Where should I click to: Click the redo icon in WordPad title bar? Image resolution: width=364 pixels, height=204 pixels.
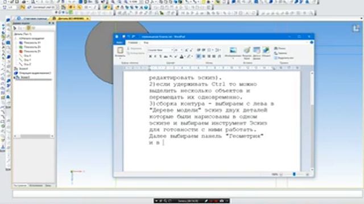[x=134, y=36]
